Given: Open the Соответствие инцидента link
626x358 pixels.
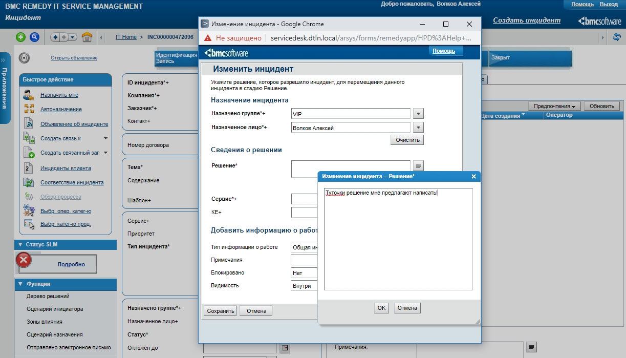Looking at the screenshot, I should click(x=72, y=182).
